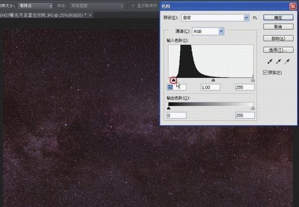Open the 通道(C) RGB dropdown
This screenshot has width=299, height=207.
[x=208, y=31]
